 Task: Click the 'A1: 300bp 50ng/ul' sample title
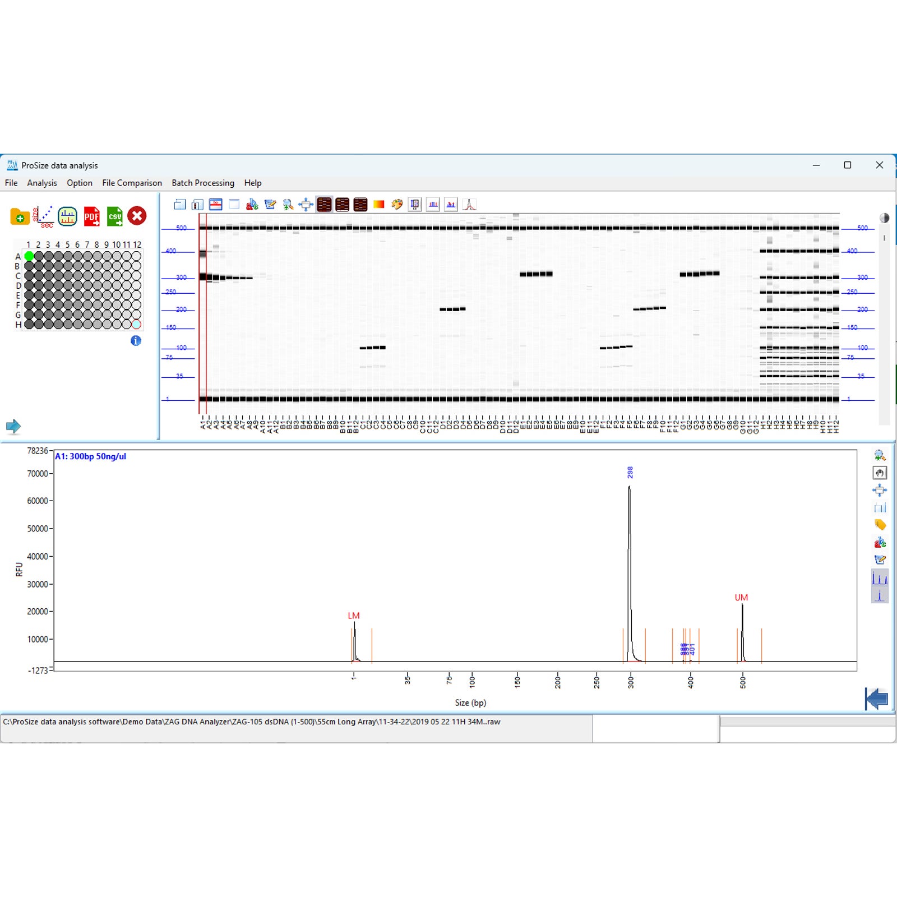click(x=90, y=456)
